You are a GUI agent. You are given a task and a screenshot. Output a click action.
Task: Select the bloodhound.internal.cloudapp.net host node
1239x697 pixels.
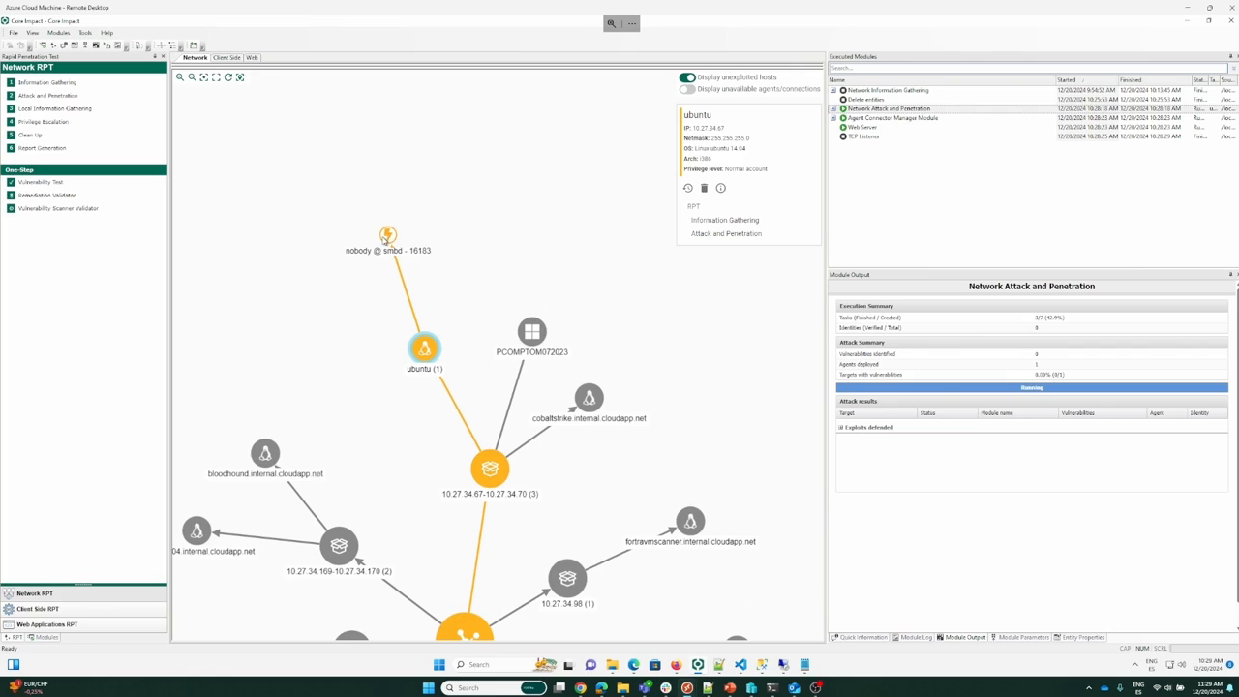265,453
